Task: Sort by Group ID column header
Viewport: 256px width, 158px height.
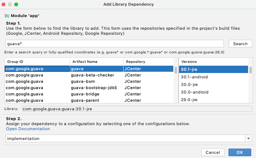Action: 37,62
